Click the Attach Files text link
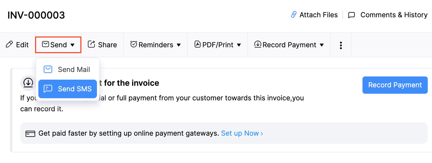The image size is (432, 163). pos(318,15)
